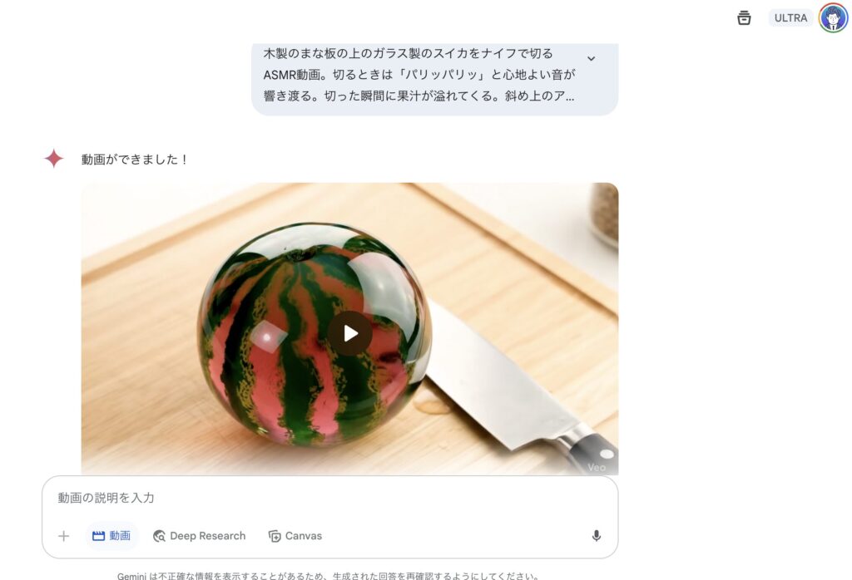
Task: Click the glass watermelon in the video thumbnail
Action: tap(314, 334)
